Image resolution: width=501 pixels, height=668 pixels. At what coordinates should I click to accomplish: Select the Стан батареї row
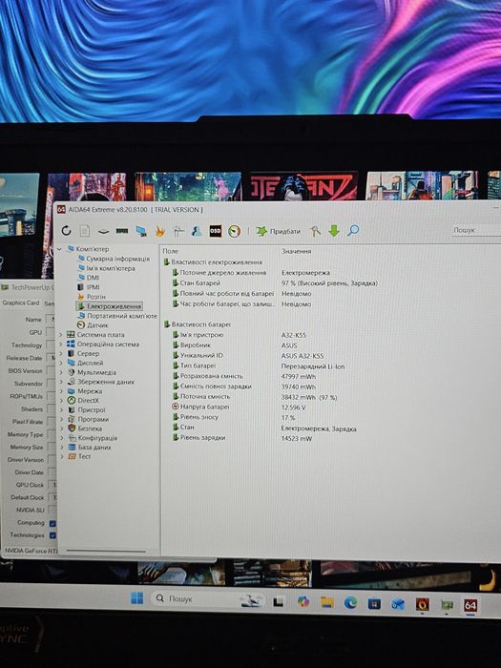(x=275, y=282)
